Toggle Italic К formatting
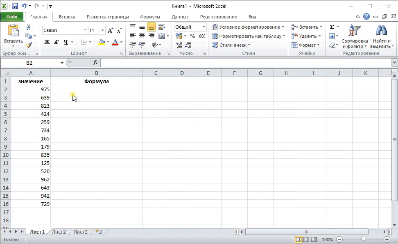398x244 pixels. (57, 42)
